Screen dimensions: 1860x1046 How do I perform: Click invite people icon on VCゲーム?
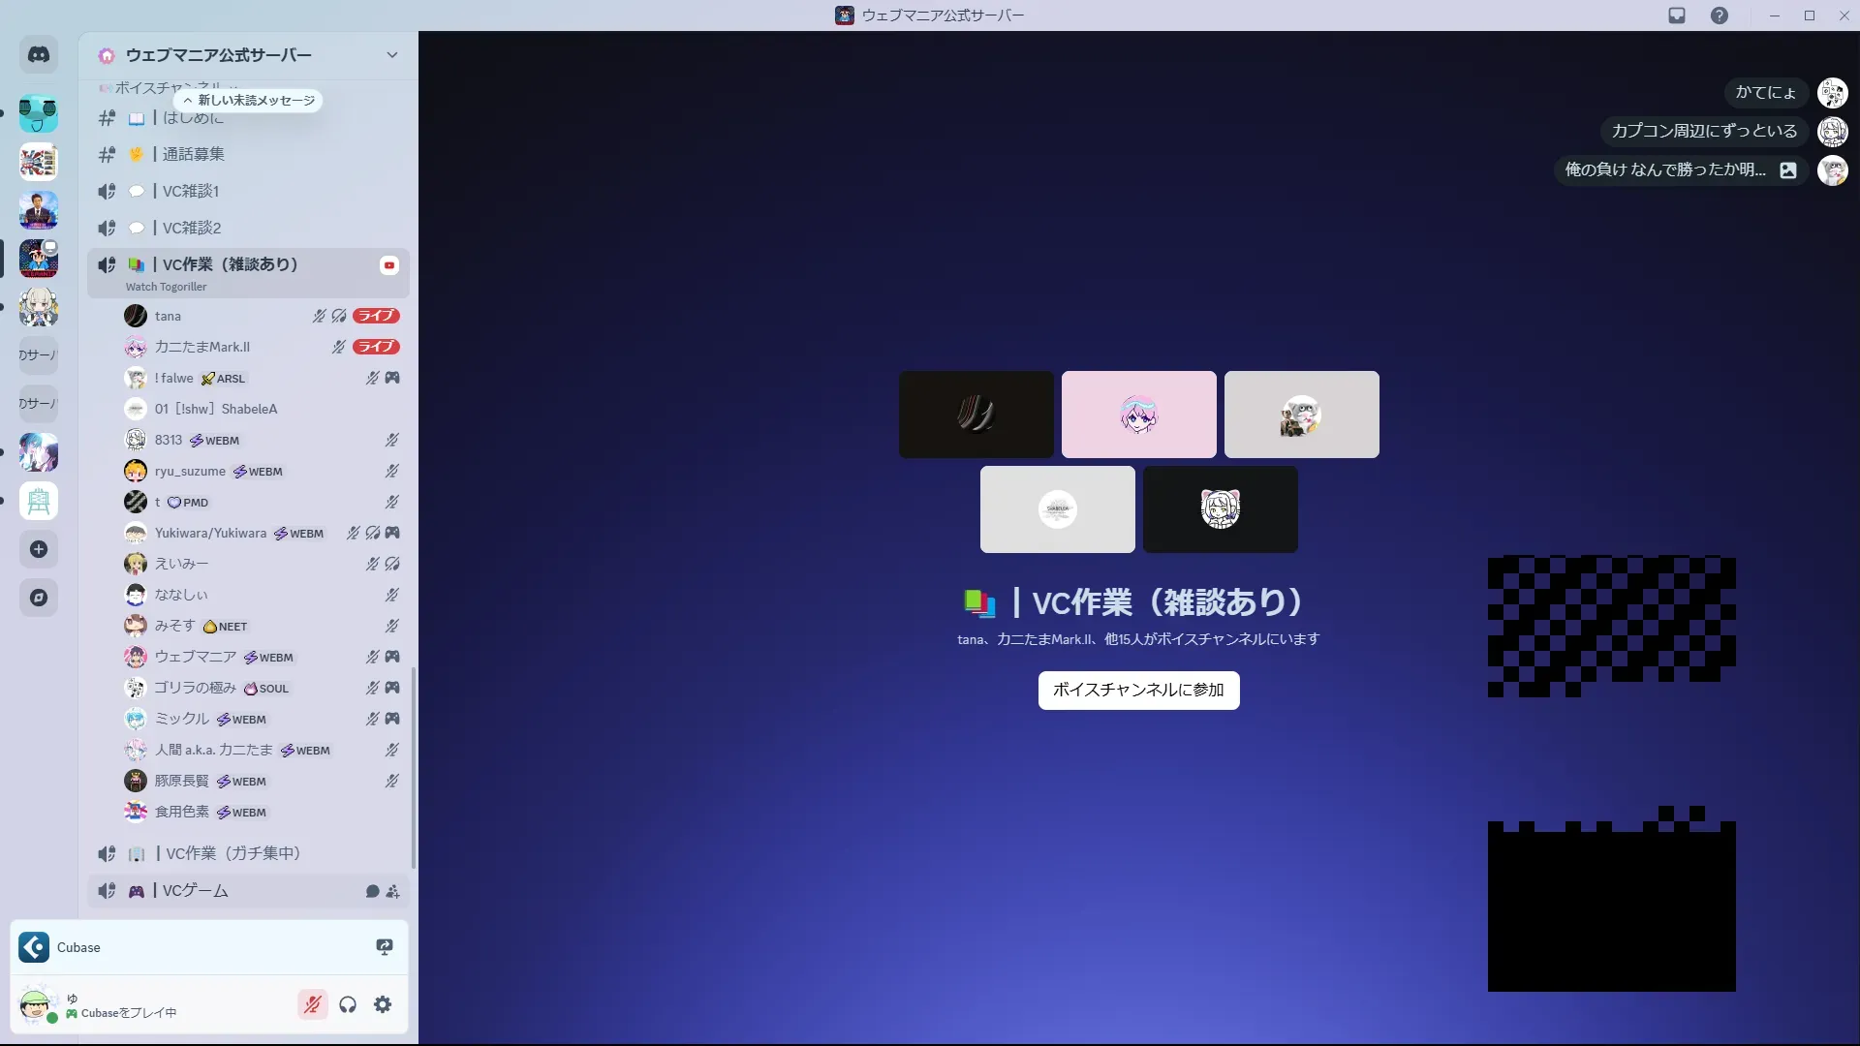[x=392, y=891]
